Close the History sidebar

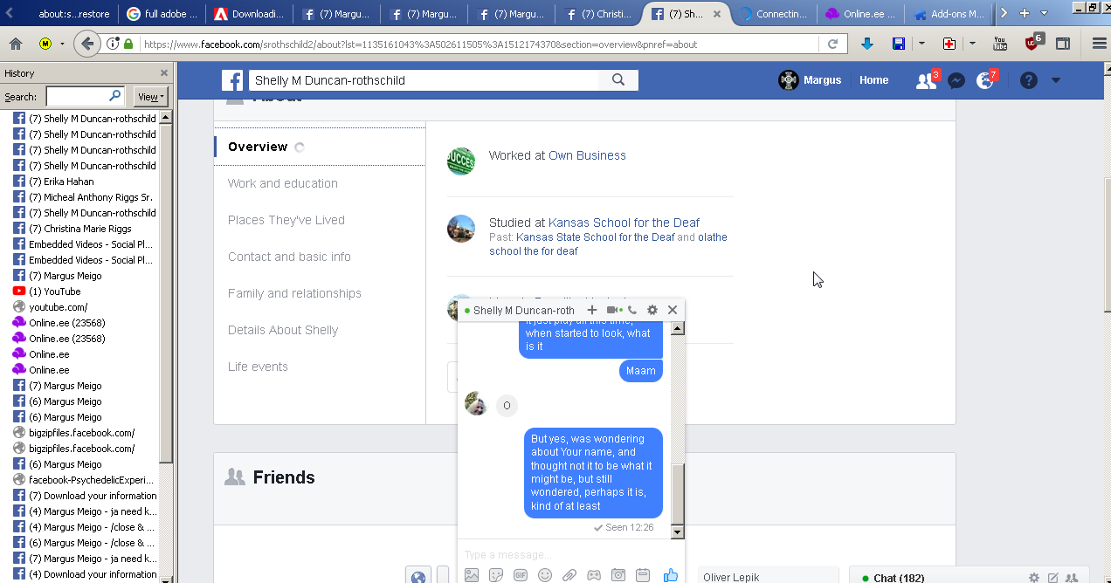164,73
